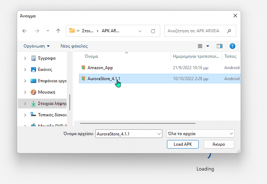The image size is (267, 184).
Task: Open the recent locations dropdown chevron
Action: (48, 31)
